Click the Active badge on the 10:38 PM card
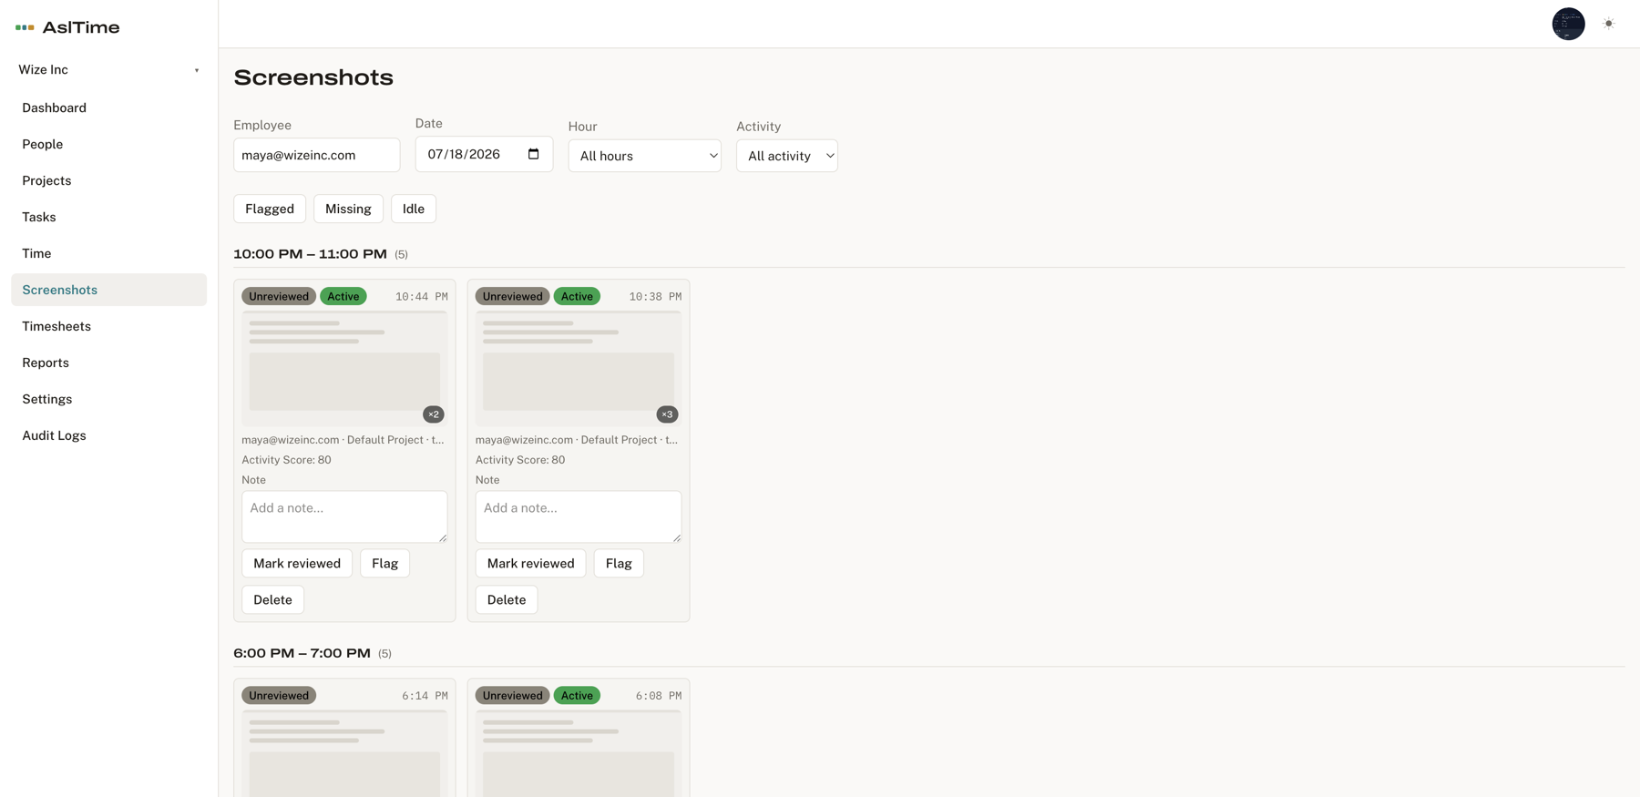The width and height of the screenshot is (1640, 797). pos(577,296)
